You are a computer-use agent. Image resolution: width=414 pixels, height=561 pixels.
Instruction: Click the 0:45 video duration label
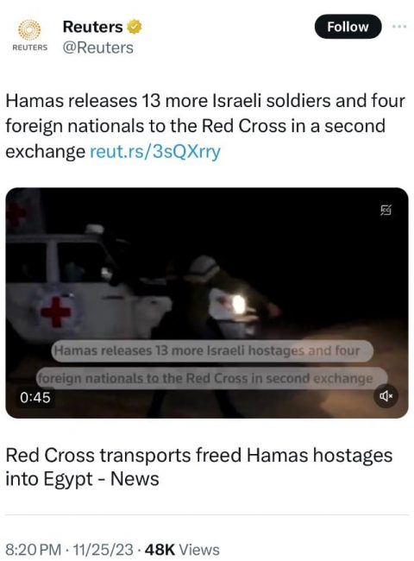(x=35, y=398)
